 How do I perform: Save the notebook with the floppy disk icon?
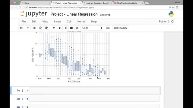click(x=21, y=28)
